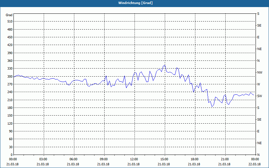The image size is (269, 168).
Task: Select the 480 degree axis label
Action: [10, 30]
